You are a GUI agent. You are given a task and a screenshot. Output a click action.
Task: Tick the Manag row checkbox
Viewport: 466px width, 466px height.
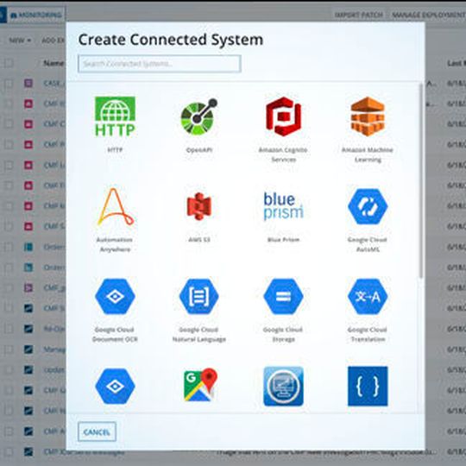click(9, 349)
